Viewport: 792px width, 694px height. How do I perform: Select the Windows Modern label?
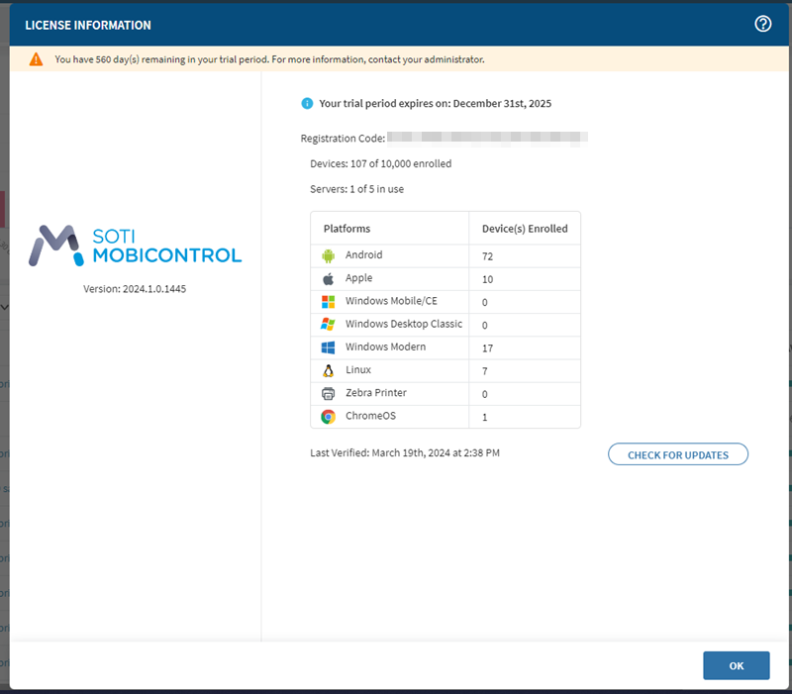pos(385,347)
